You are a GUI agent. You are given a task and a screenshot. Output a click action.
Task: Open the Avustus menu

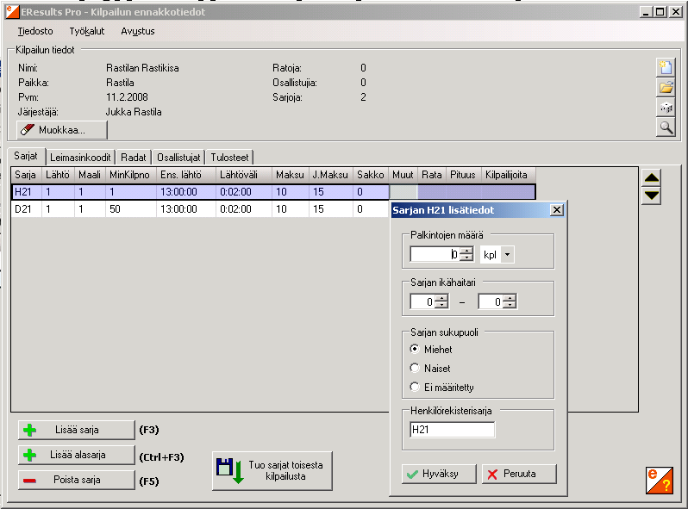(x=138, y=31)
